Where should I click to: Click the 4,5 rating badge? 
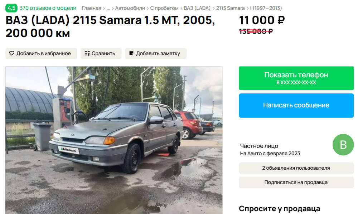(x=11, y=8)
